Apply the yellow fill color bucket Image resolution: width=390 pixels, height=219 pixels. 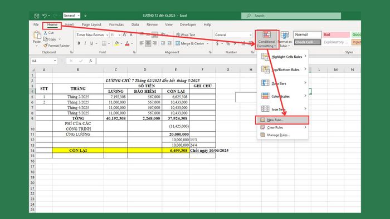[x=116, y=43]
